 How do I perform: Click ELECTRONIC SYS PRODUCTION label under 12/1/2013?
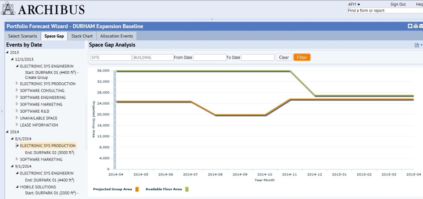pyautogui.click(x=48, y=84)
